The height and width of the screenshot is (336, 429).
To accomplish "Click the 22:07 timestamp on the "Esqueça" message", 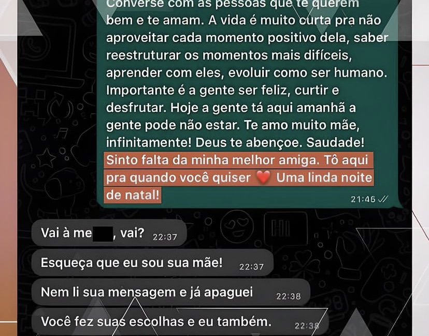I will [251, 267].
